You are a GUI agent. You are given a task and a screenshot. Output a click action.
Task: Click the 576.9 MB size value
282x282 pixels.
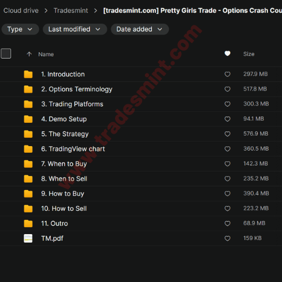(x=255, y=134)
